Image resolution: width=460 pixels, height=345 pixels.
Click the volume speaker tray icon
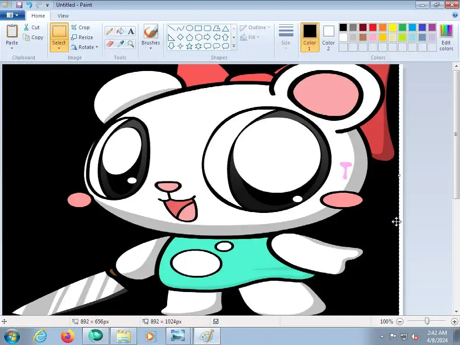point(415,336)
